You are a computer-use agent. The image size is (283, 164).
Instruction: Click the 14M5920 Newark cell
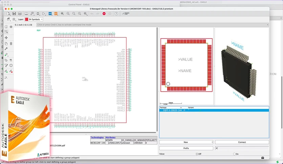[139, 143]
